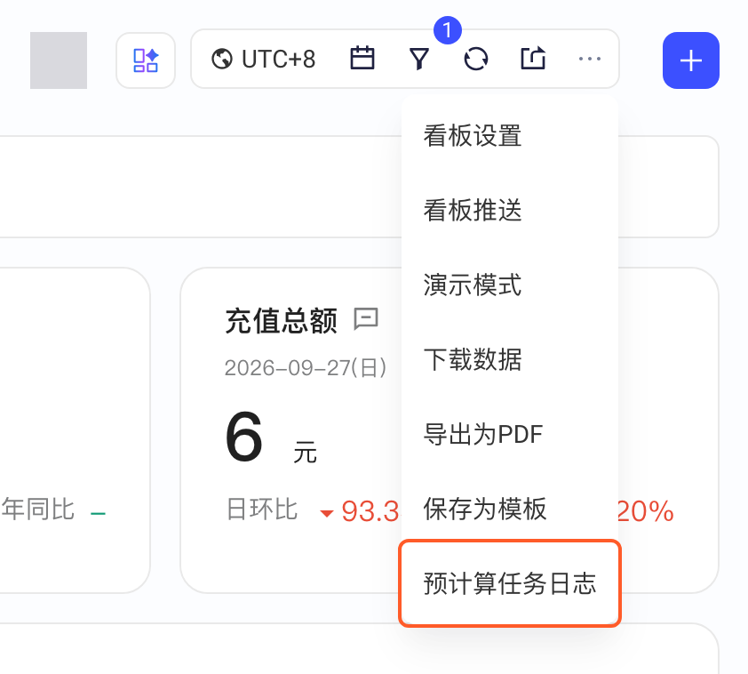This screenshot has height=674, width=748.
Task: Click the AI dashboard layout icon
Action: [x=146, y=60]
